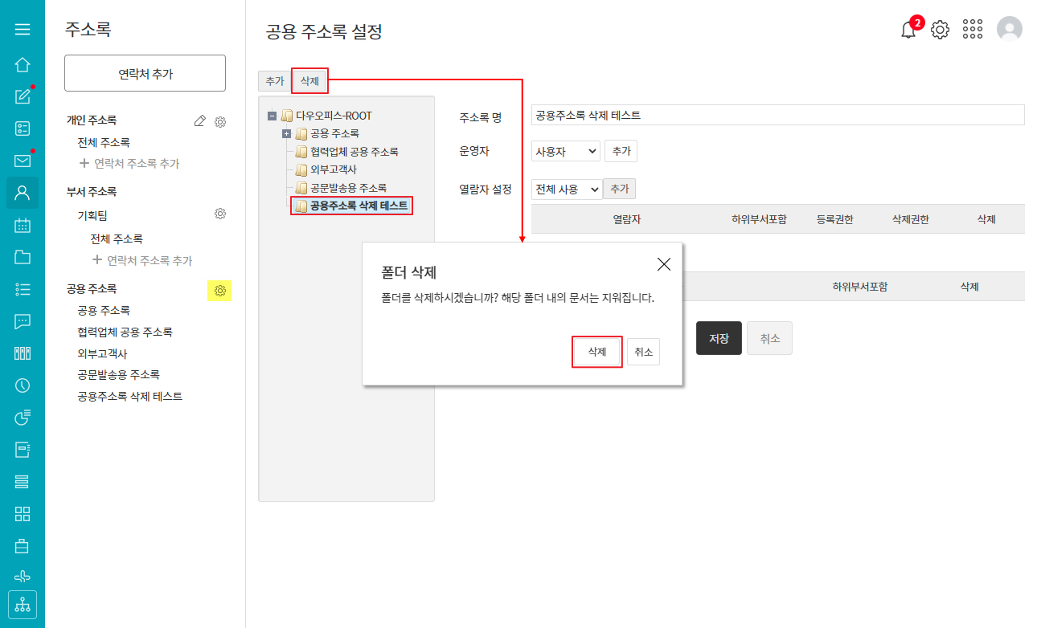Viewport: 1045px width, 628px height.
Task: Click the organization chart icon at bottom
Action: coord(23,605)
